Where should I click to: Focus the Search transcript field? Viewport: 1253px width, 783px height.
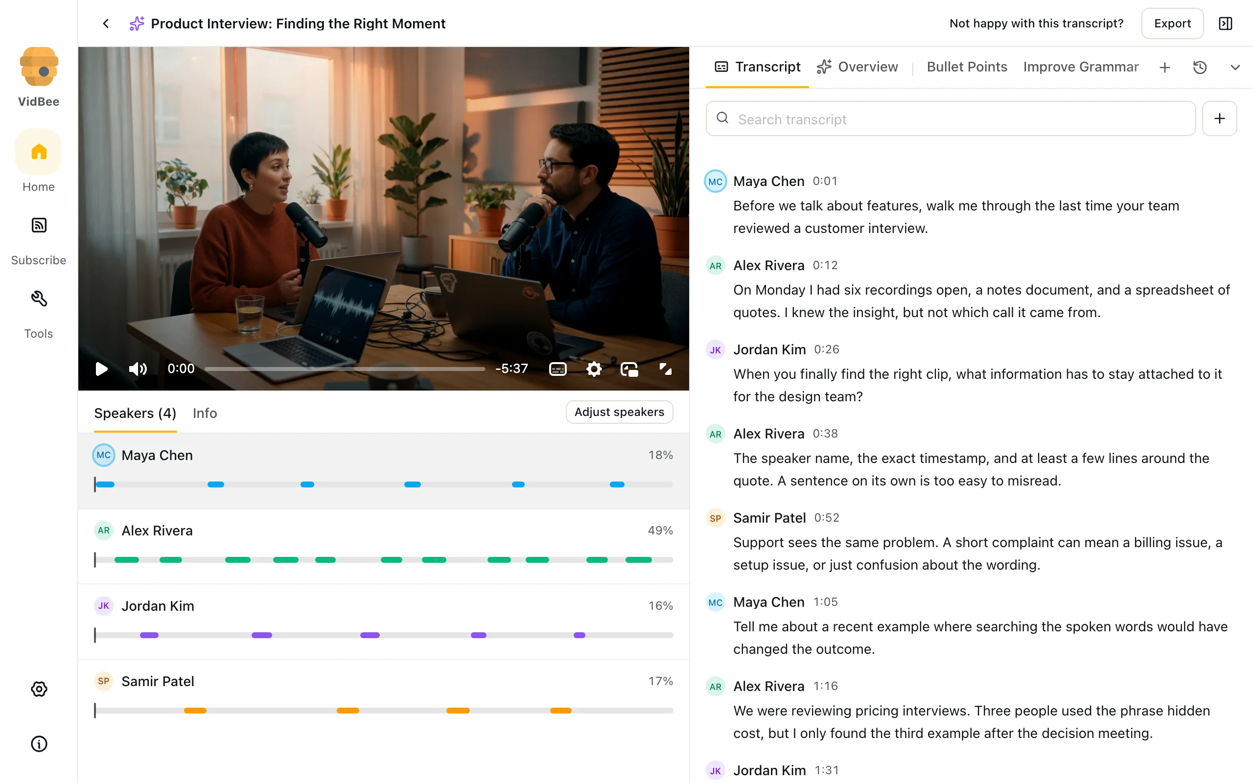click(x=951, y=118)
